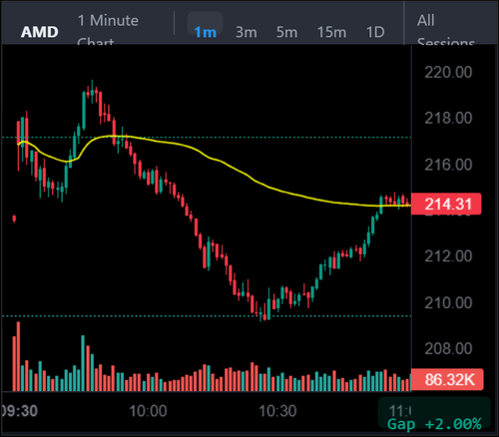Click the 208.00 price axis label
The height and width of the screenshot is (437, 499).
(448, 348)
